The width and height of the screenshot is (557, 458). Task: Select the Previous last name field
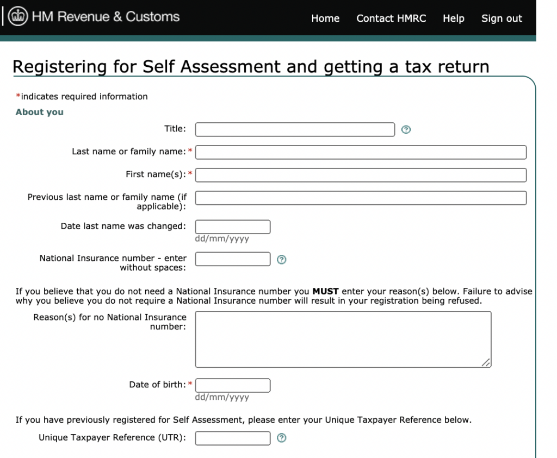359,198
